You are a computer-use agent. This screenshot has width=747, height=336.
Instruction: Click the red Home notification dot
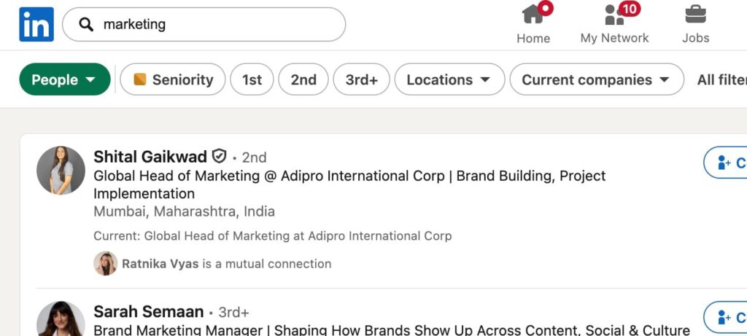[x=546, y=8]
